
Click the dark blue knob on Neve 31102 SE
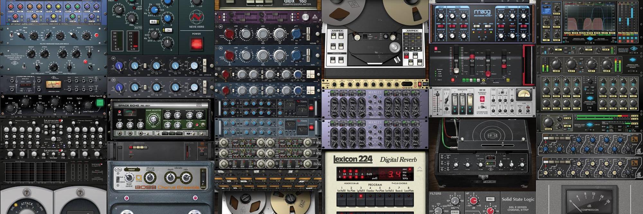coord(119,66)
